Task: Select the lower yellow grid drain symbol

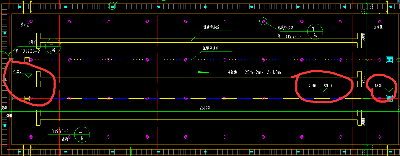Action: point(27,98)
